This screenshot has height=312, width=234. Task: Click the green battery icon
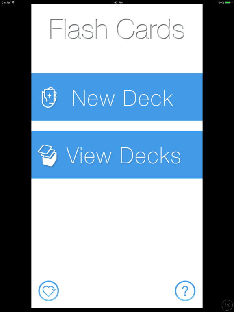(x=227, y=2)
